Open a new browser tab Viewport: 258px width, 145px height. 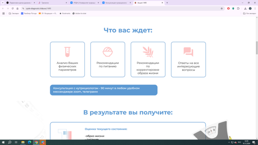click(167, 3)
